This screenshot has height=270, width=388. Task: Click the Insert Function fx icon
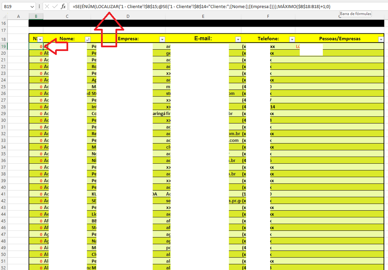(x=63, y=6)
